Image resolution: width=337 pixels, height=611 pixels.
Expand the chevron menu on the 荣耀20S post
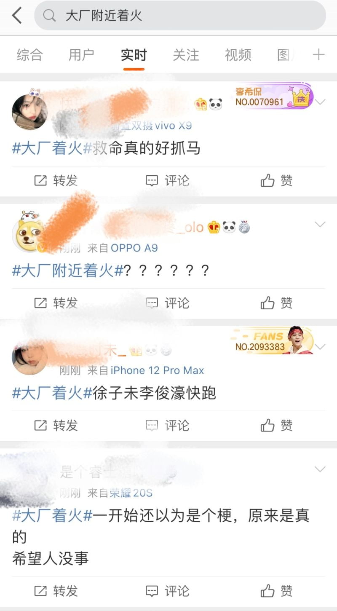pos(320,469)
